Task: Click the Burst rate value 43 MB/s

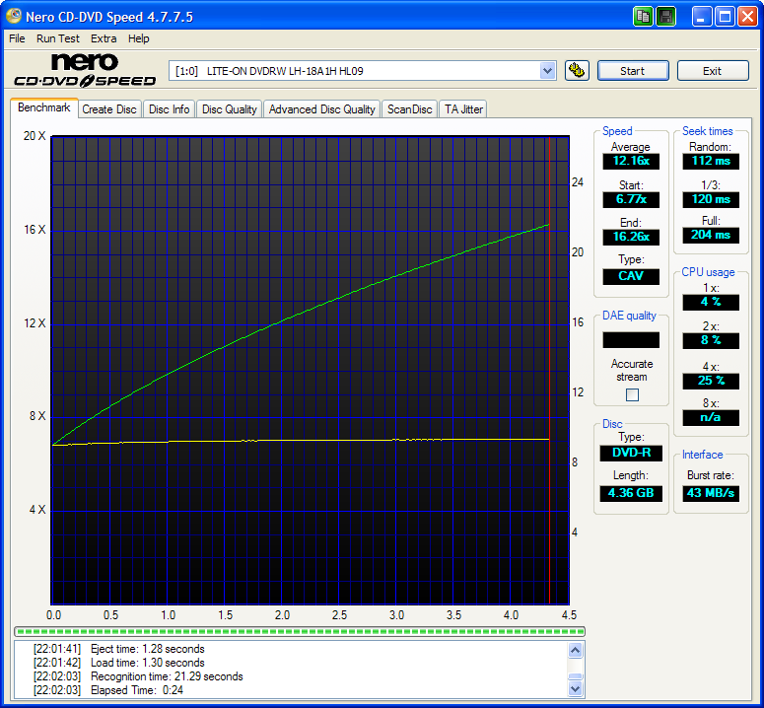Action: [711, 493]
